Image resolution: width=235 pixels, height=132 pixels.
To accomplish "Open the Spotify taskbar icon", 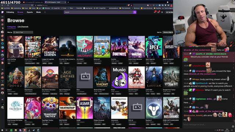I will pyautogui.click(x=11, y=130).
